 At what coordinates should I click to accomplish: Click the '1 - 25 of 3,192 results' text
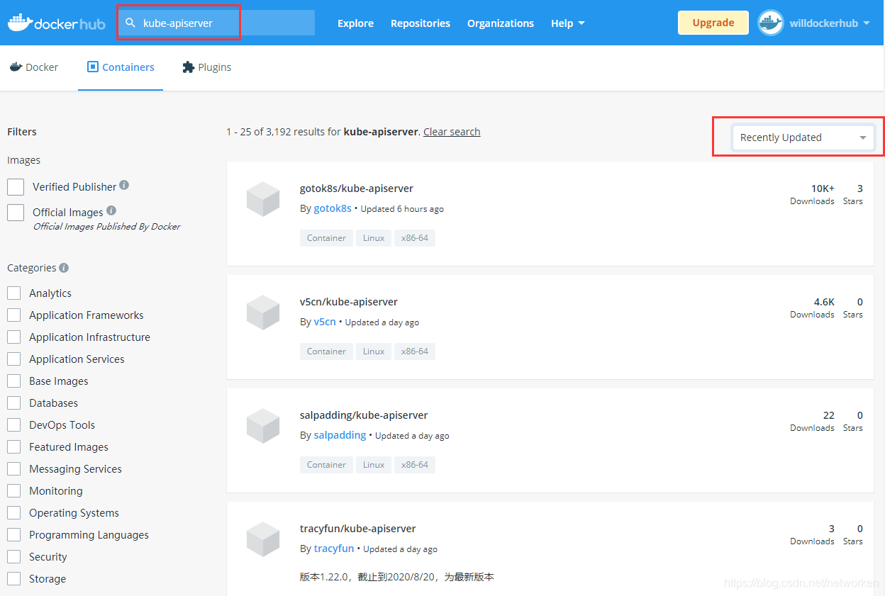pyautogui.click(x=282, y=132)
